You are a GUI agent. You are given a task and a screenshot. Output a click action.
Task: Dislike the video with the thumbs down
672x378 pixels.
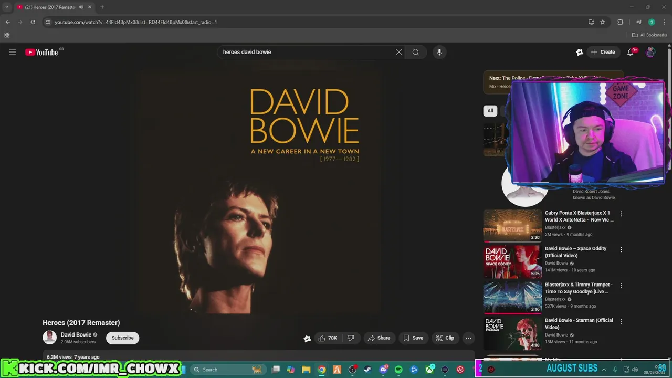pyautogui.click(x=351, y=338)
